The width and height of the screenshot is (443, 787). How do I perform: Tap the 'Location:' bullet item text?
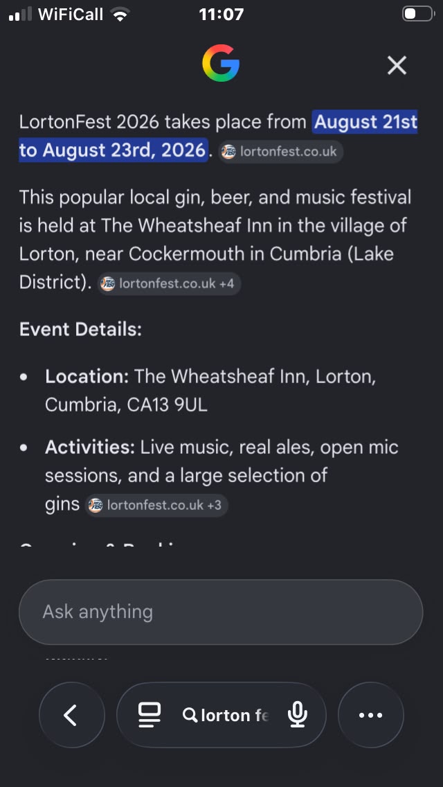[210, 391]
